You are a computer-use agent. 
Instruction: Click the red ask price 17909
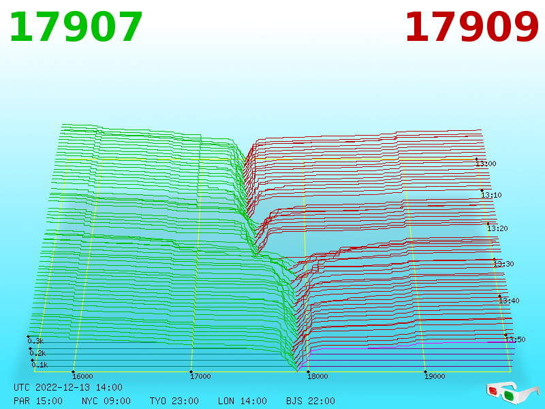pyautogui.click(x=471, y=27)
